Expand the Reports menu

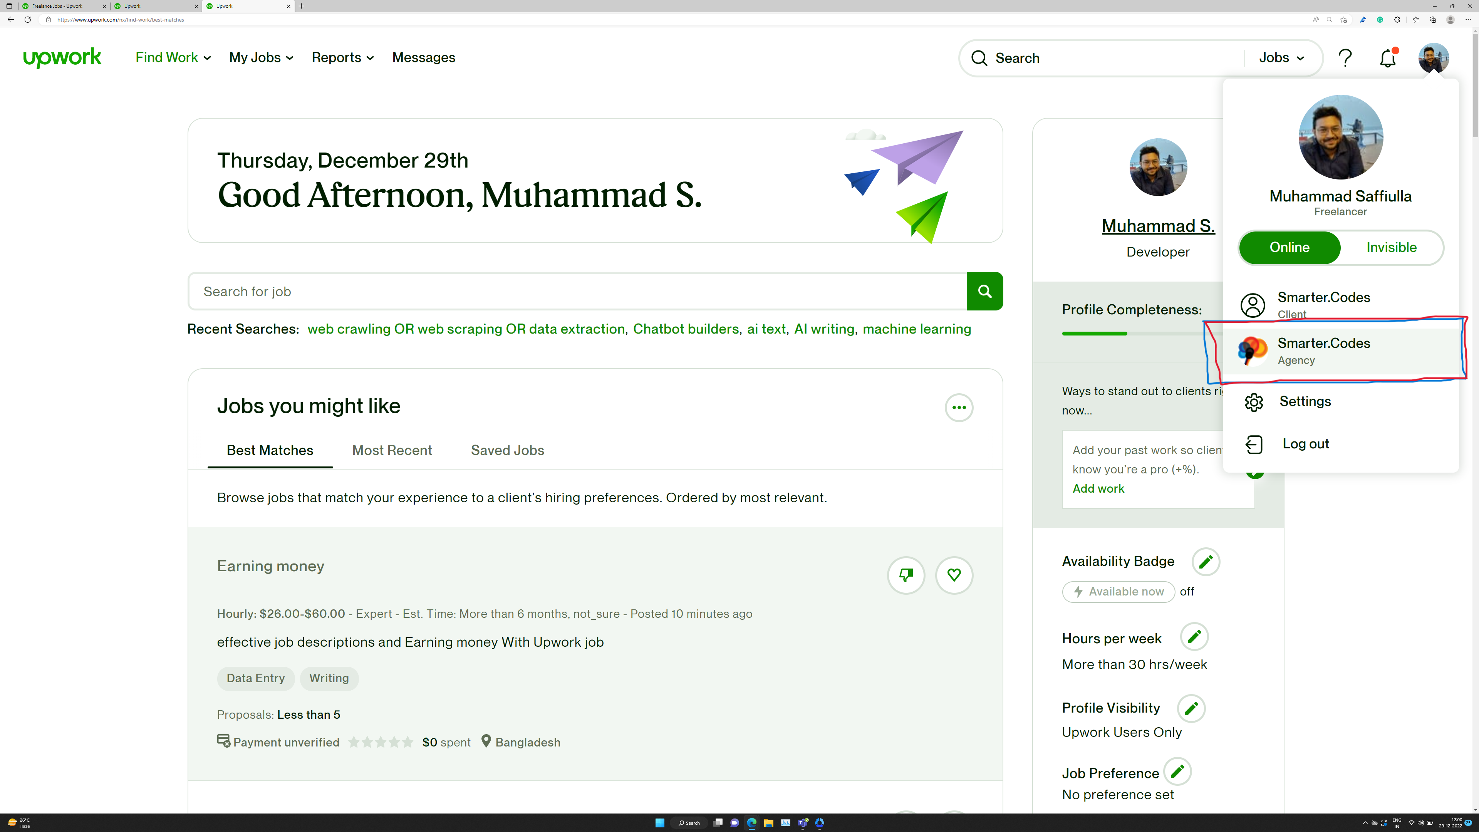point(343,57)
